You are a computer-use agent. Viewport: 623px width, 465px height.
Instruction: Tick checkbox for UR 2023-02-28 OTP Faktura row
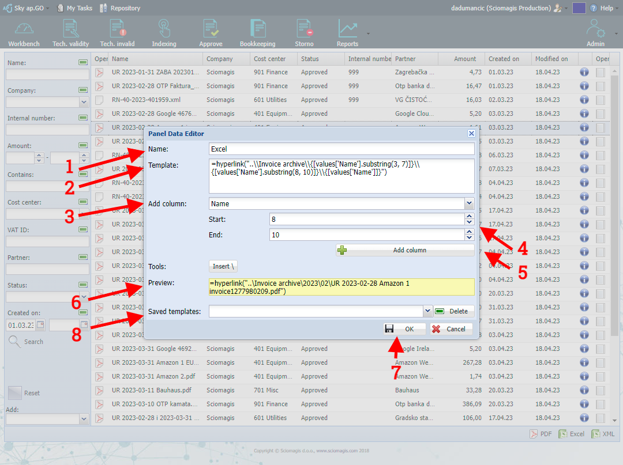601,86
